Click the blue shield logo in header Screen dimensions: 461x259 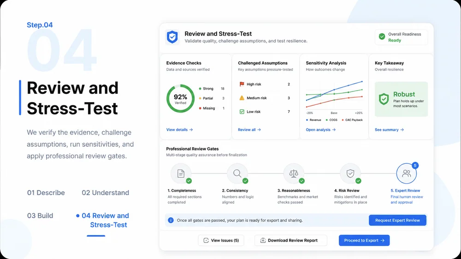(172, 37)
